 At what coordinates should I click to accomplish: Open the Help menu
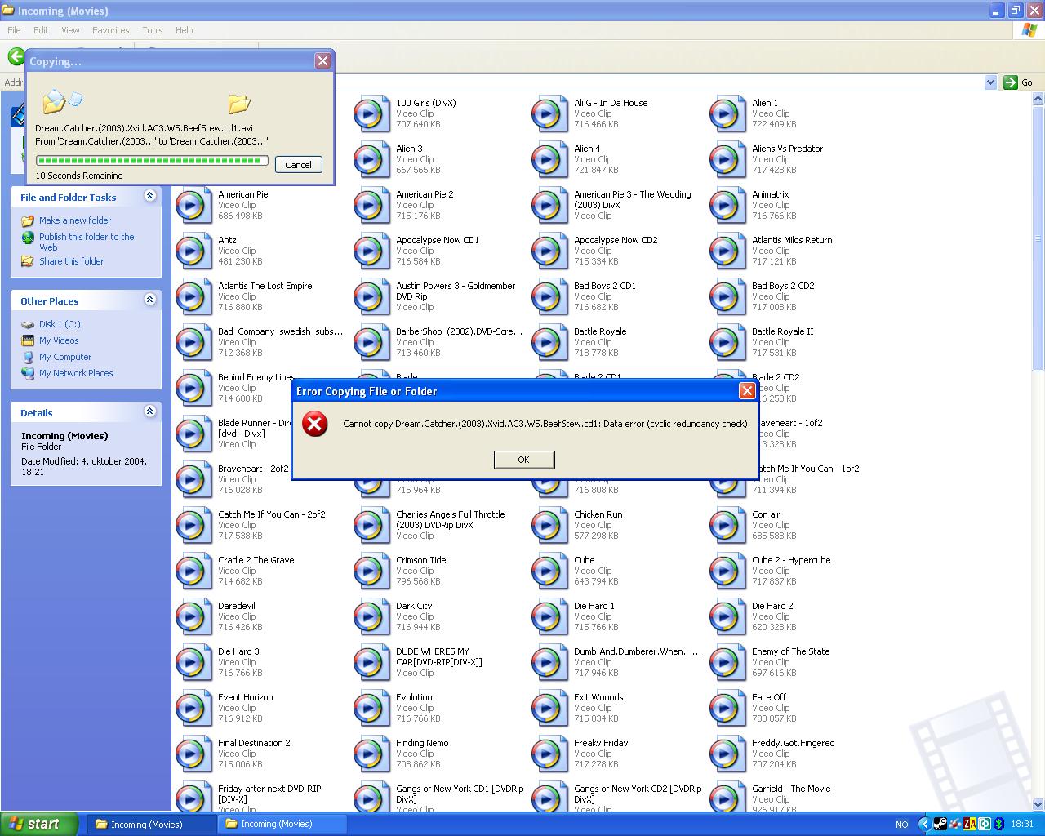[x=185, y=30]
